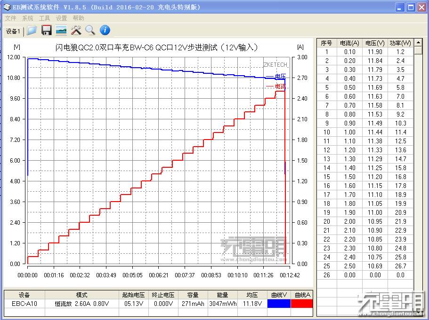This screenshot has height=320, width=429.
Task: Click the 设备 column header in bottom table
Action: (x=24, y=295)
